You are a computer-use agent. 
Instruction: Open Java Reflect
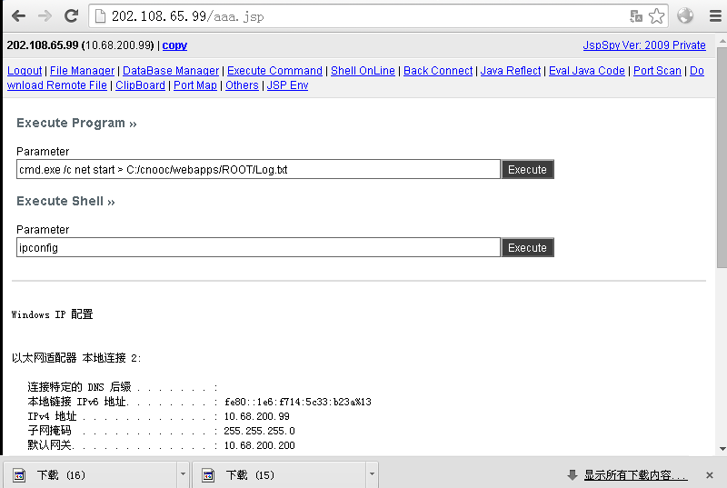511,71
